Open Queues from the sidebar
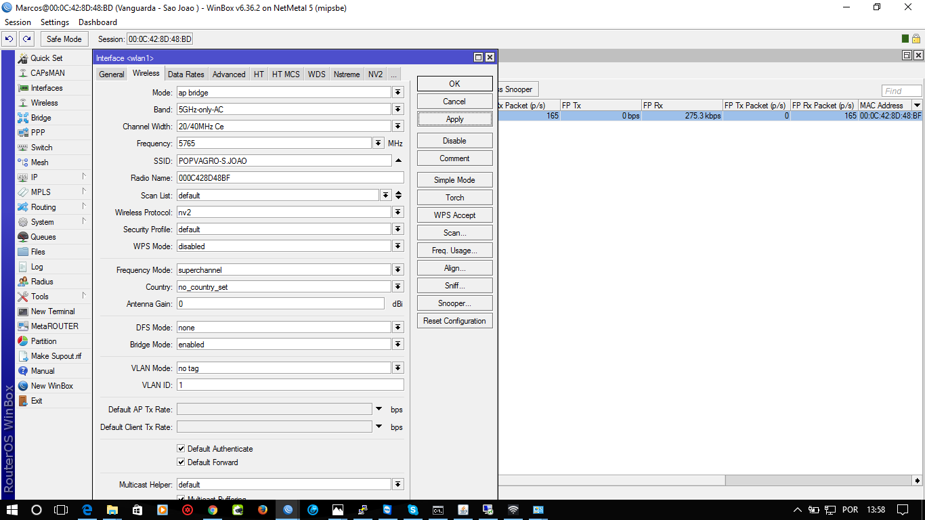This screenshot has height=520, width=925. tap(43, 237)
